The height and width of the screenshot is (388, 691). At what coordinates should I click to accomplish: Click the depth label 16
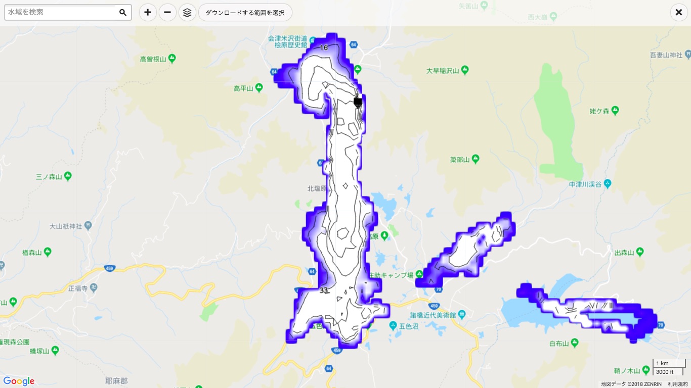point(324,47)
